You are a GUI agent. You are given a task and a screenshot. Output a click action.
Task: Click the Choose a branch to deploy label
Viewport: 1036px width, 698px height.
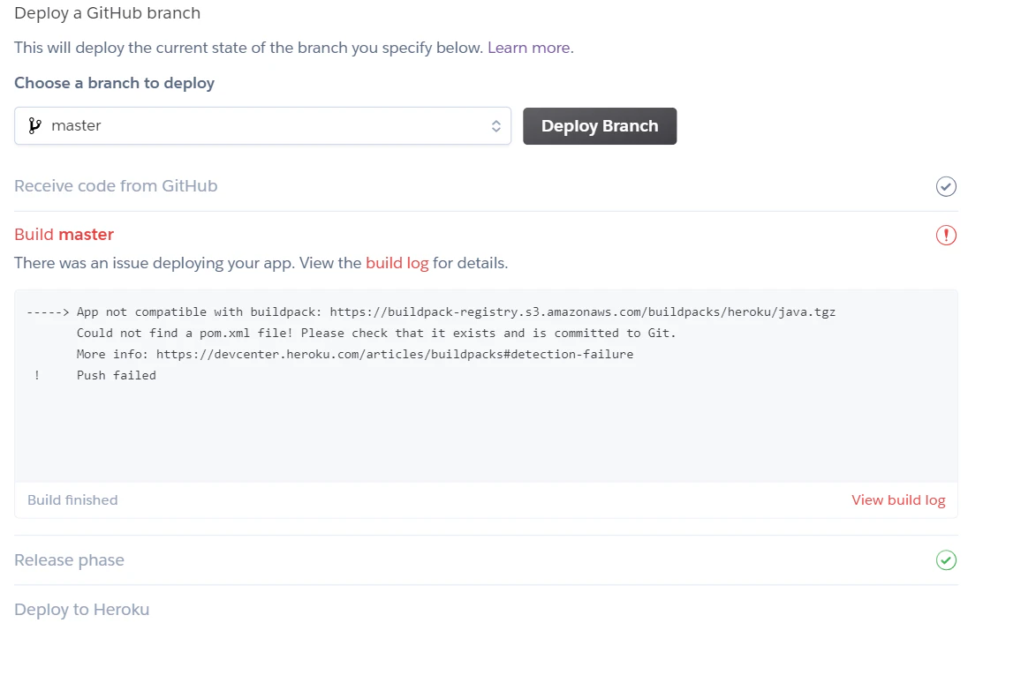click(114, 83)
